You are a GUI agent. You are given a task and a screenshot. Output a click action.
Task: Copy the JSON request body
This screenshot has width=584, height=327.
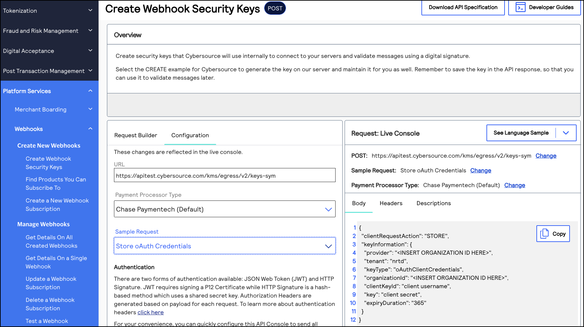(553, 234)
